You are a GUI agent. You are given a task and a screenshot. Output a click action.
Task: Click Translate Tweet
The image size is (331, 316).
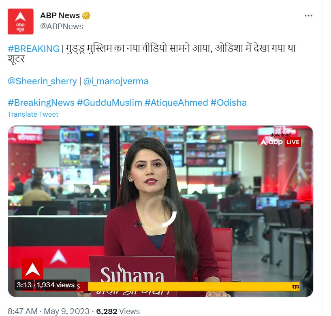(33, 114)
